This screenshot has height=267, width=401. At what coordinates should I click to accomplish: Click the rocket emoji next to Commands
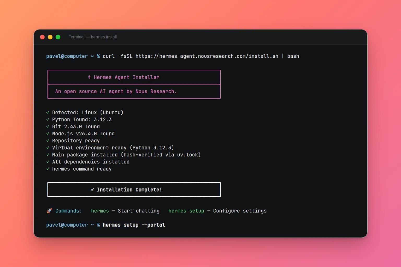pyautogui.click(x=49, y=211)
